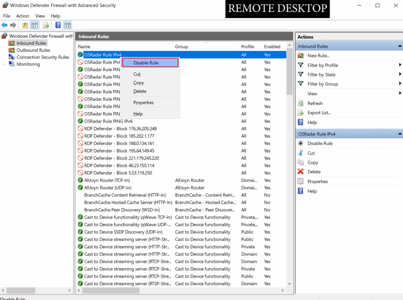Click the rules list horizontal scrollbar thumb
Screen dimensions: 403x300
point(111,291)
